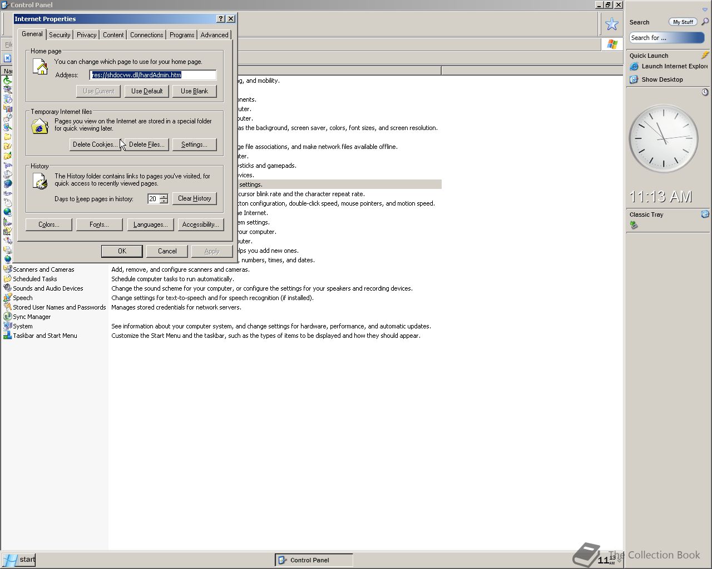Open the Windows start menu
Image resolution: width=712 pixels, height=569 pixels.
[x=19, y=560]
